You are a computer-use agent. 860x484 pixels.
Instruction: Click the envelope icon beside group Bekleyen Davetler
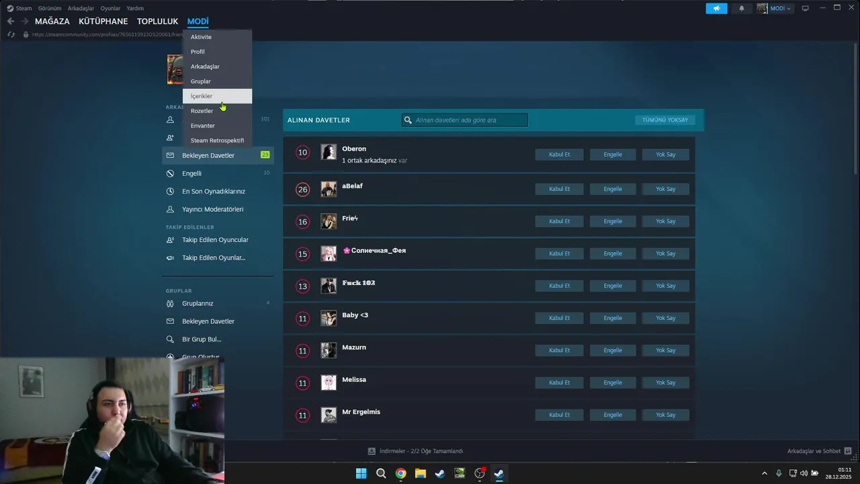pos(170,321)
